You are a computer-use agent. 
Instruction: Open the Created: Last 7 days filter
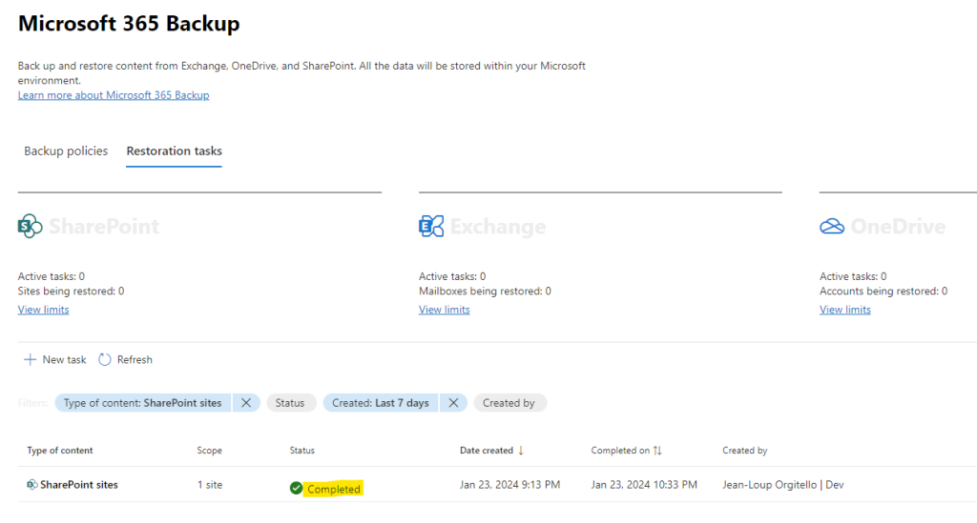click(381, 403)
